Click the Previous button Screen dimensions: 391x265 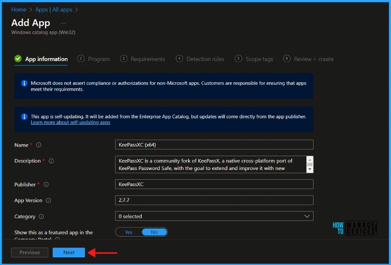tap(30, 252)
